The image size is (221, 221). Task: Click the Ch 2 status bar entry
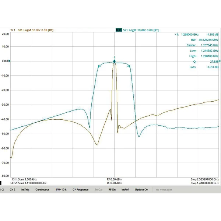[x=13, y=190]
